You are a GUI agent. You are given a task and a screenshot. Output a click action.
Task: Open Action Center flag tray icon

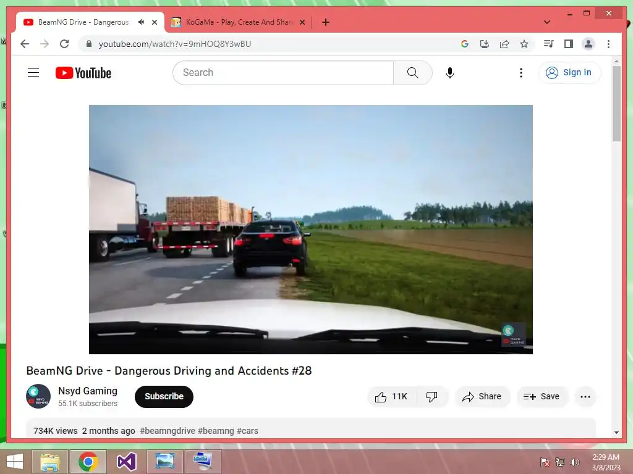(x=545, y=462)
